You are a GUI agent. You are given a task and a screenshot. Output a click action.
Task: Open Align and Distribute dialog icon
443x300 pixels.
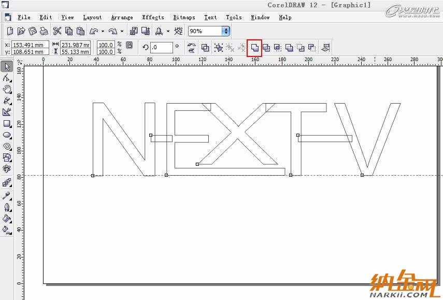tap(325, 48)
